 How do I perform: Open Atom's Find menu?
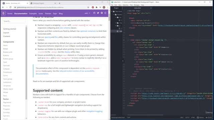pos(131,5)
